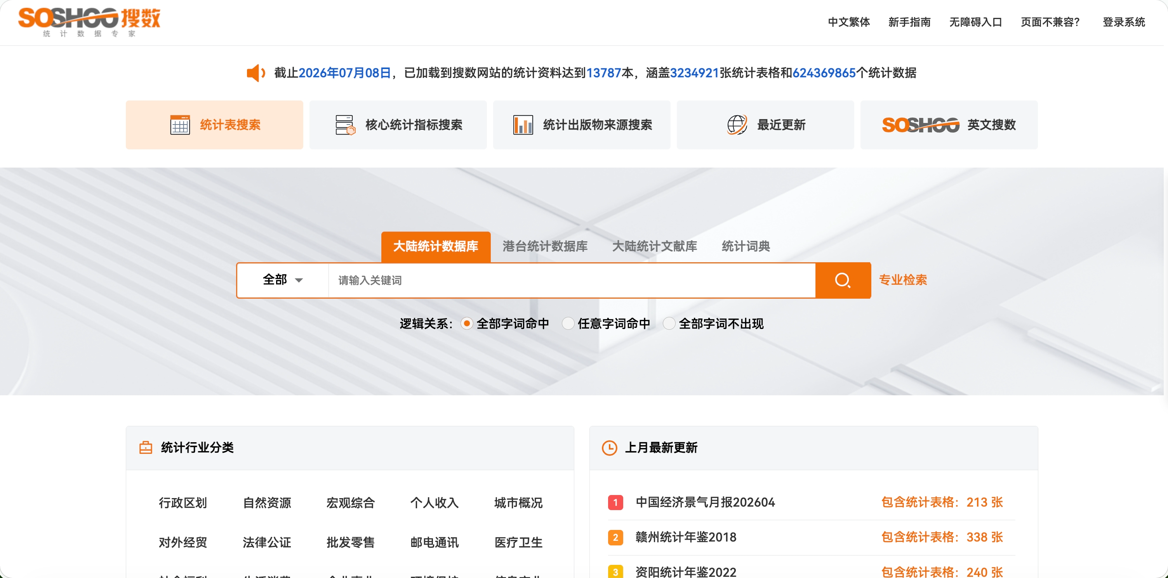Click the 请输入关键词 search field
The image size is (1168, 578).
tap(572, 280)
